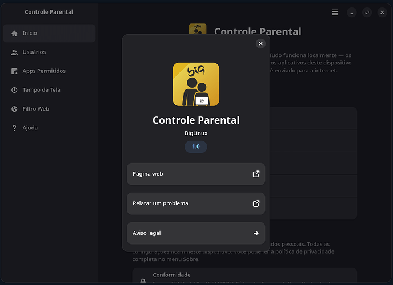Close the About dialog with X button
Screen dimensions: 393x285
[260, 43]
